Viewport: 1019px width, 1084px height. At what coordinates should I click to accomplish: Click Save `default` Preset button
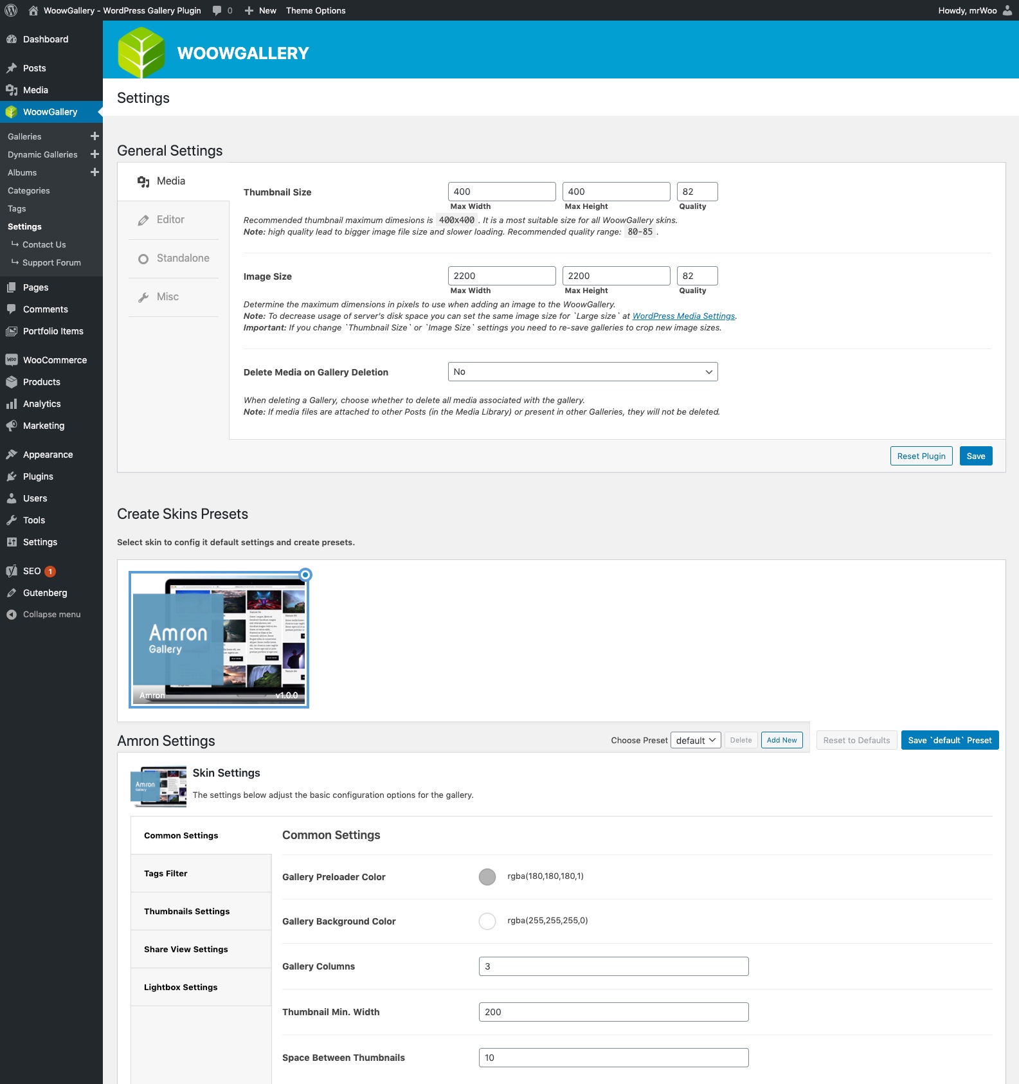click(x=950, y=740)
